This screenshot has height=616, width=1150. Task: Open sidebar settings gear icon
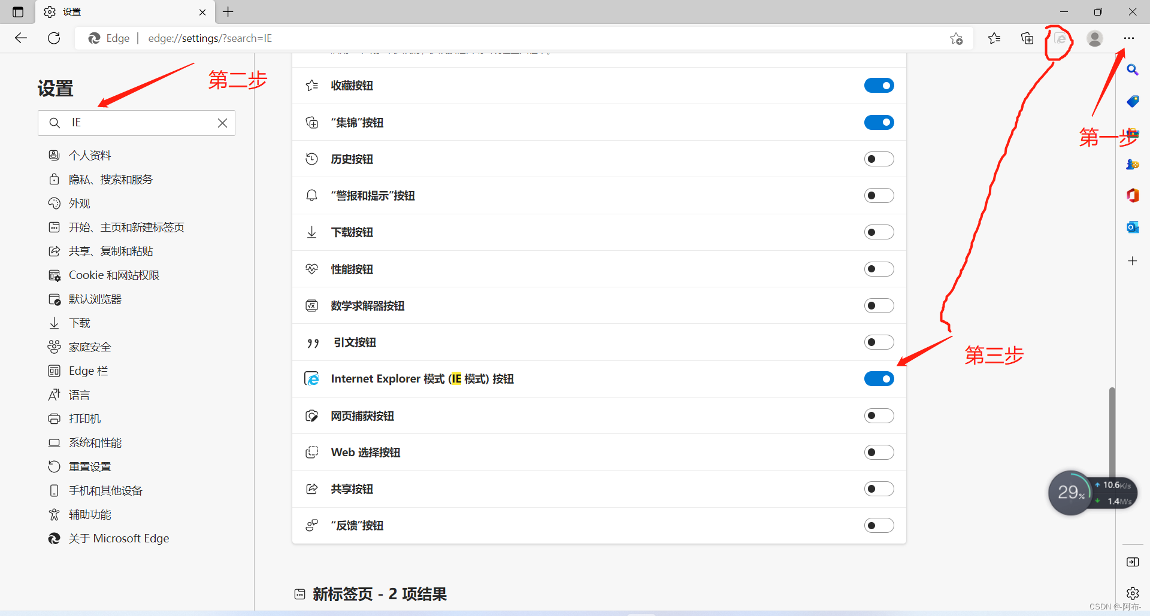click(1132, 593)
